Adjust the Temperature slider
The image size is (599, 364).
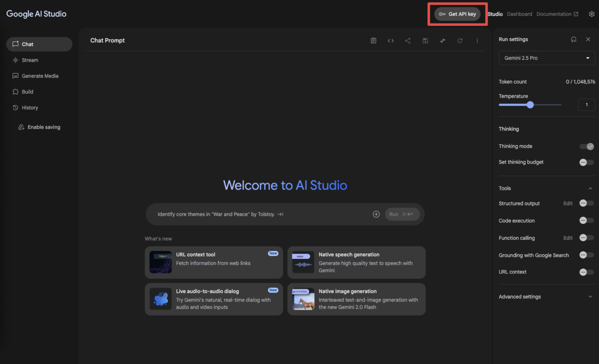(x=530, y=105)
